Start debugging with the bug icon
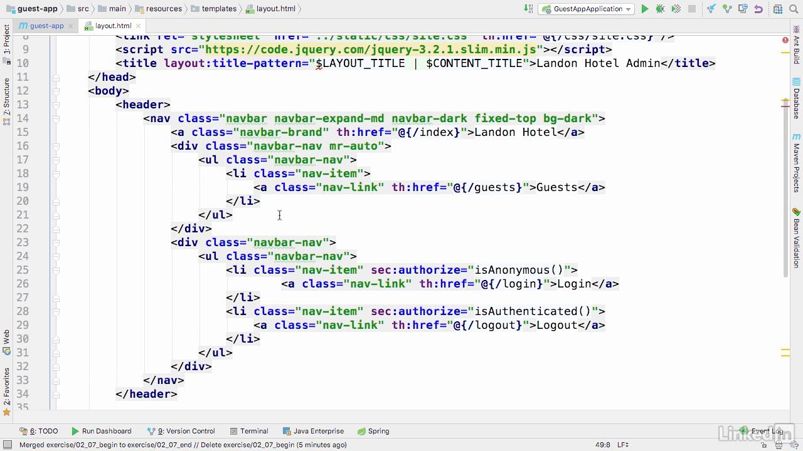The width and height of the screenshot is (803, 451). pyautogui.click(x=660, y=9)
